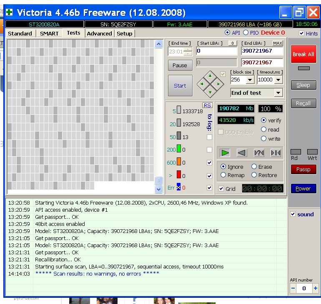321x304 pixels.
Task: Click the butterfly seek scan button
Action: click(x=276, y=153)
